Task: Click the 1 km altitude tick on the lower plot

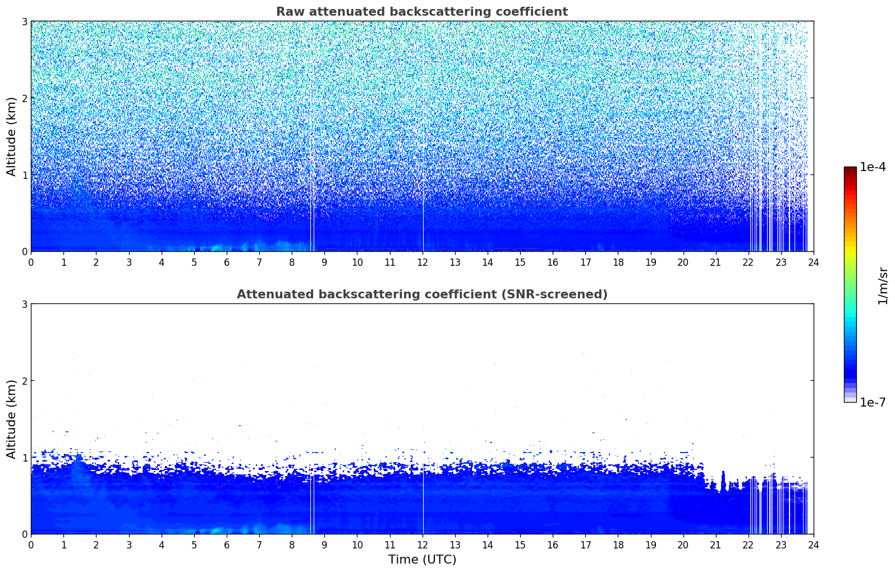Action: point(24,458)
